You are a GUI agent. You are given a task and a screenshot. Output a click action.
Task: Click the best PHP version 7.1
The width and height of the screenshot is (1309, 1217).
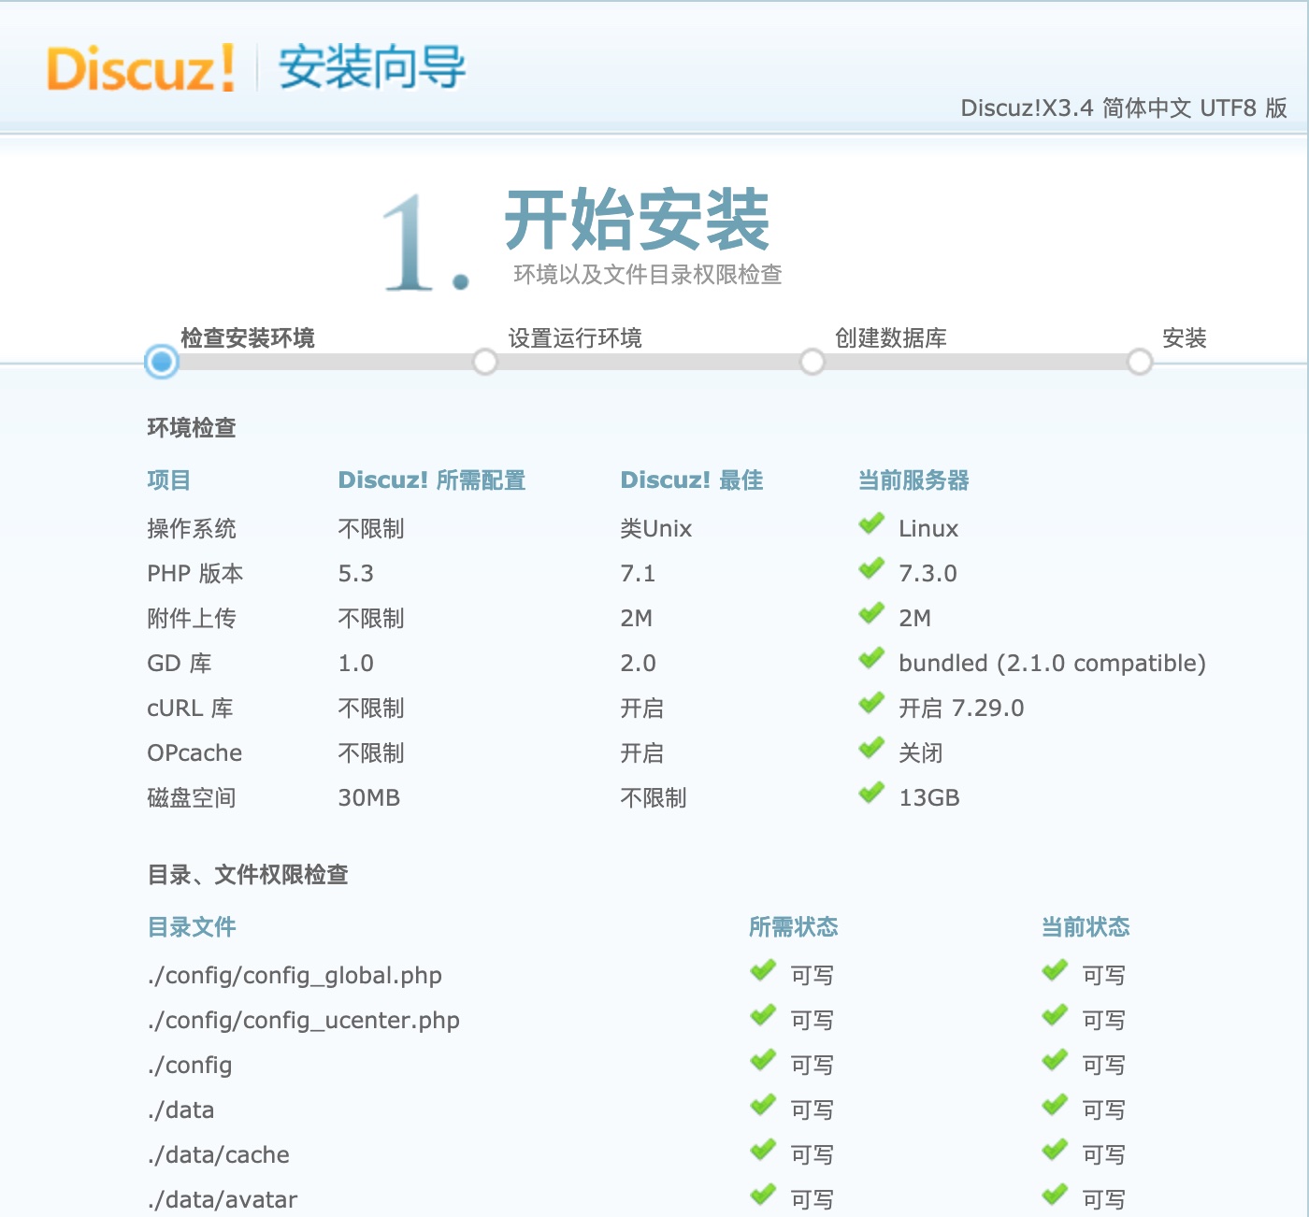[x=639, y=573]
